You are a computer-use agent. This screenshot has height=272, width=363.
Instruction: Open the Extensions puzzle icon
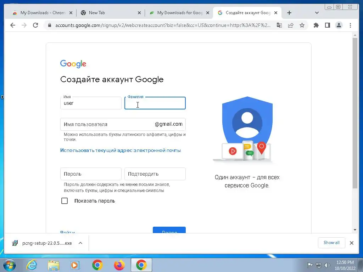316,25
